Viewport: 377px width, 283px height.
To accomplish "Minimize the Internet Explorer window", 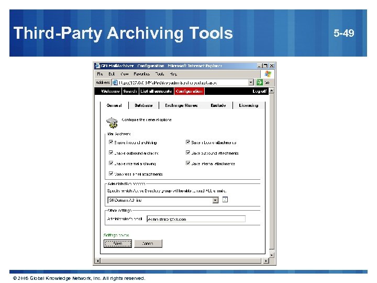I will tap(259, 66).
